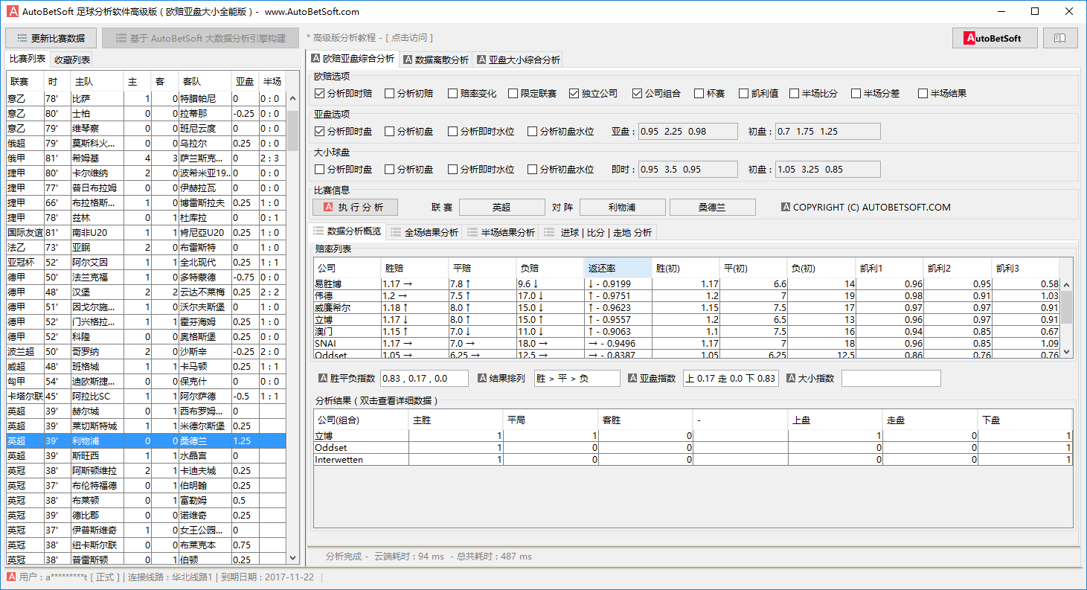Screen dimensions: 1087x590
Task: Enable 限定联赛 checkbox
Action: coord(532,94)
